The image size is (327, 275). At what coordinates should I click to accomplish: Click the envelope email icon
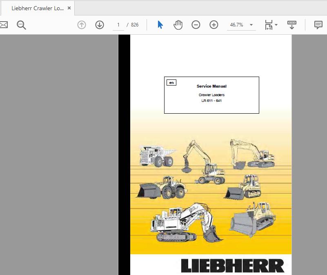point(4,25)
